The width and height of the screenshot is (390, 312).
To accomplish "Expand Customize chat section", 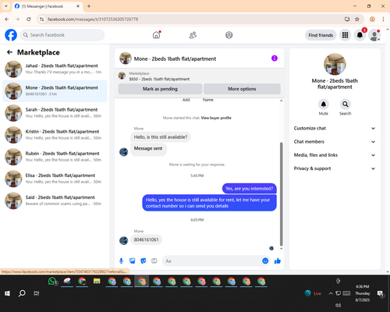I will [335, 128].
